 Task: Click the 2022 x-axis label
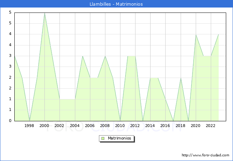[x=210, y=126]
